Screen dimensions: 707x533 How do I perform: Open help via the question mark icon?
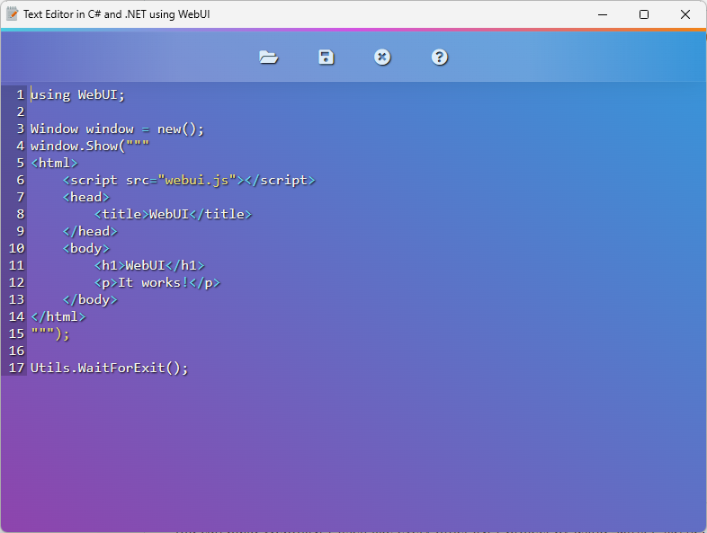(x=439, y=58)
